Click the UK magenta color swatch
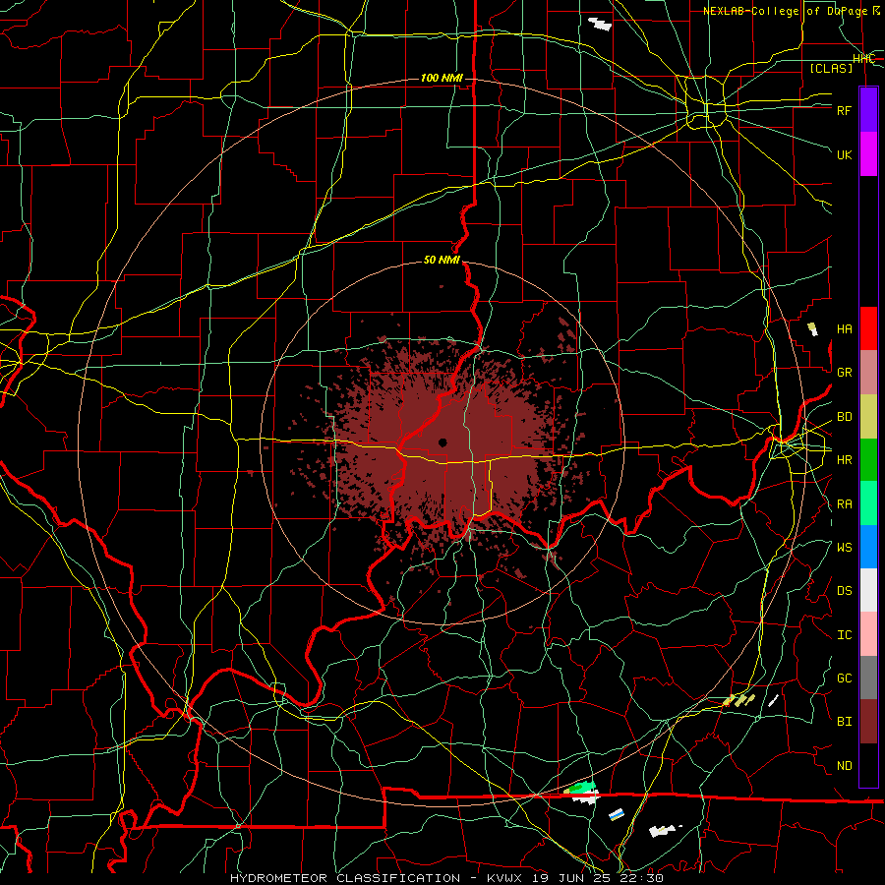Viewport: 885px width, 885px height. tap(868, 154)
